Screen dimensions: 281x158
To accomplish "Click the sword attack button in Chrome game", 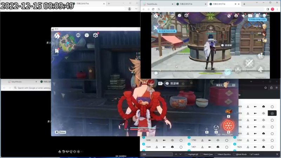I will pyautogui.click(x=249, y=63).
